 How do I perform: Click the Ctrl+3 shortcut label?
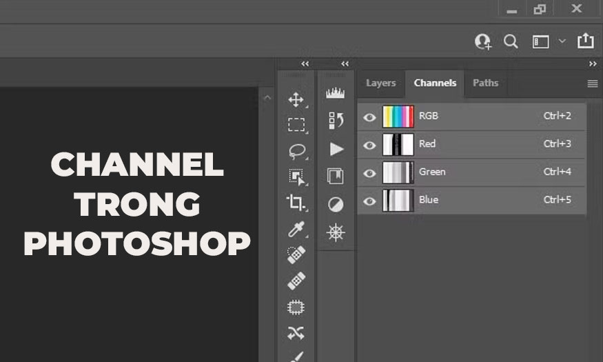(x=558, y=144)
